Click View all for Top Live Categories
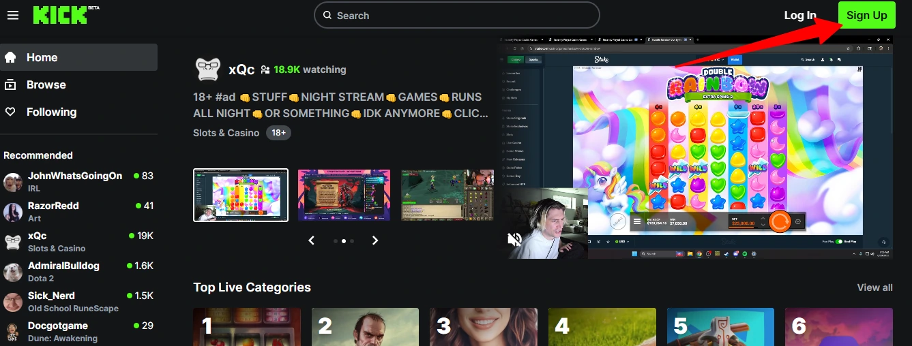The height and width of the screenshot is (346, 912). pos(874,287)
